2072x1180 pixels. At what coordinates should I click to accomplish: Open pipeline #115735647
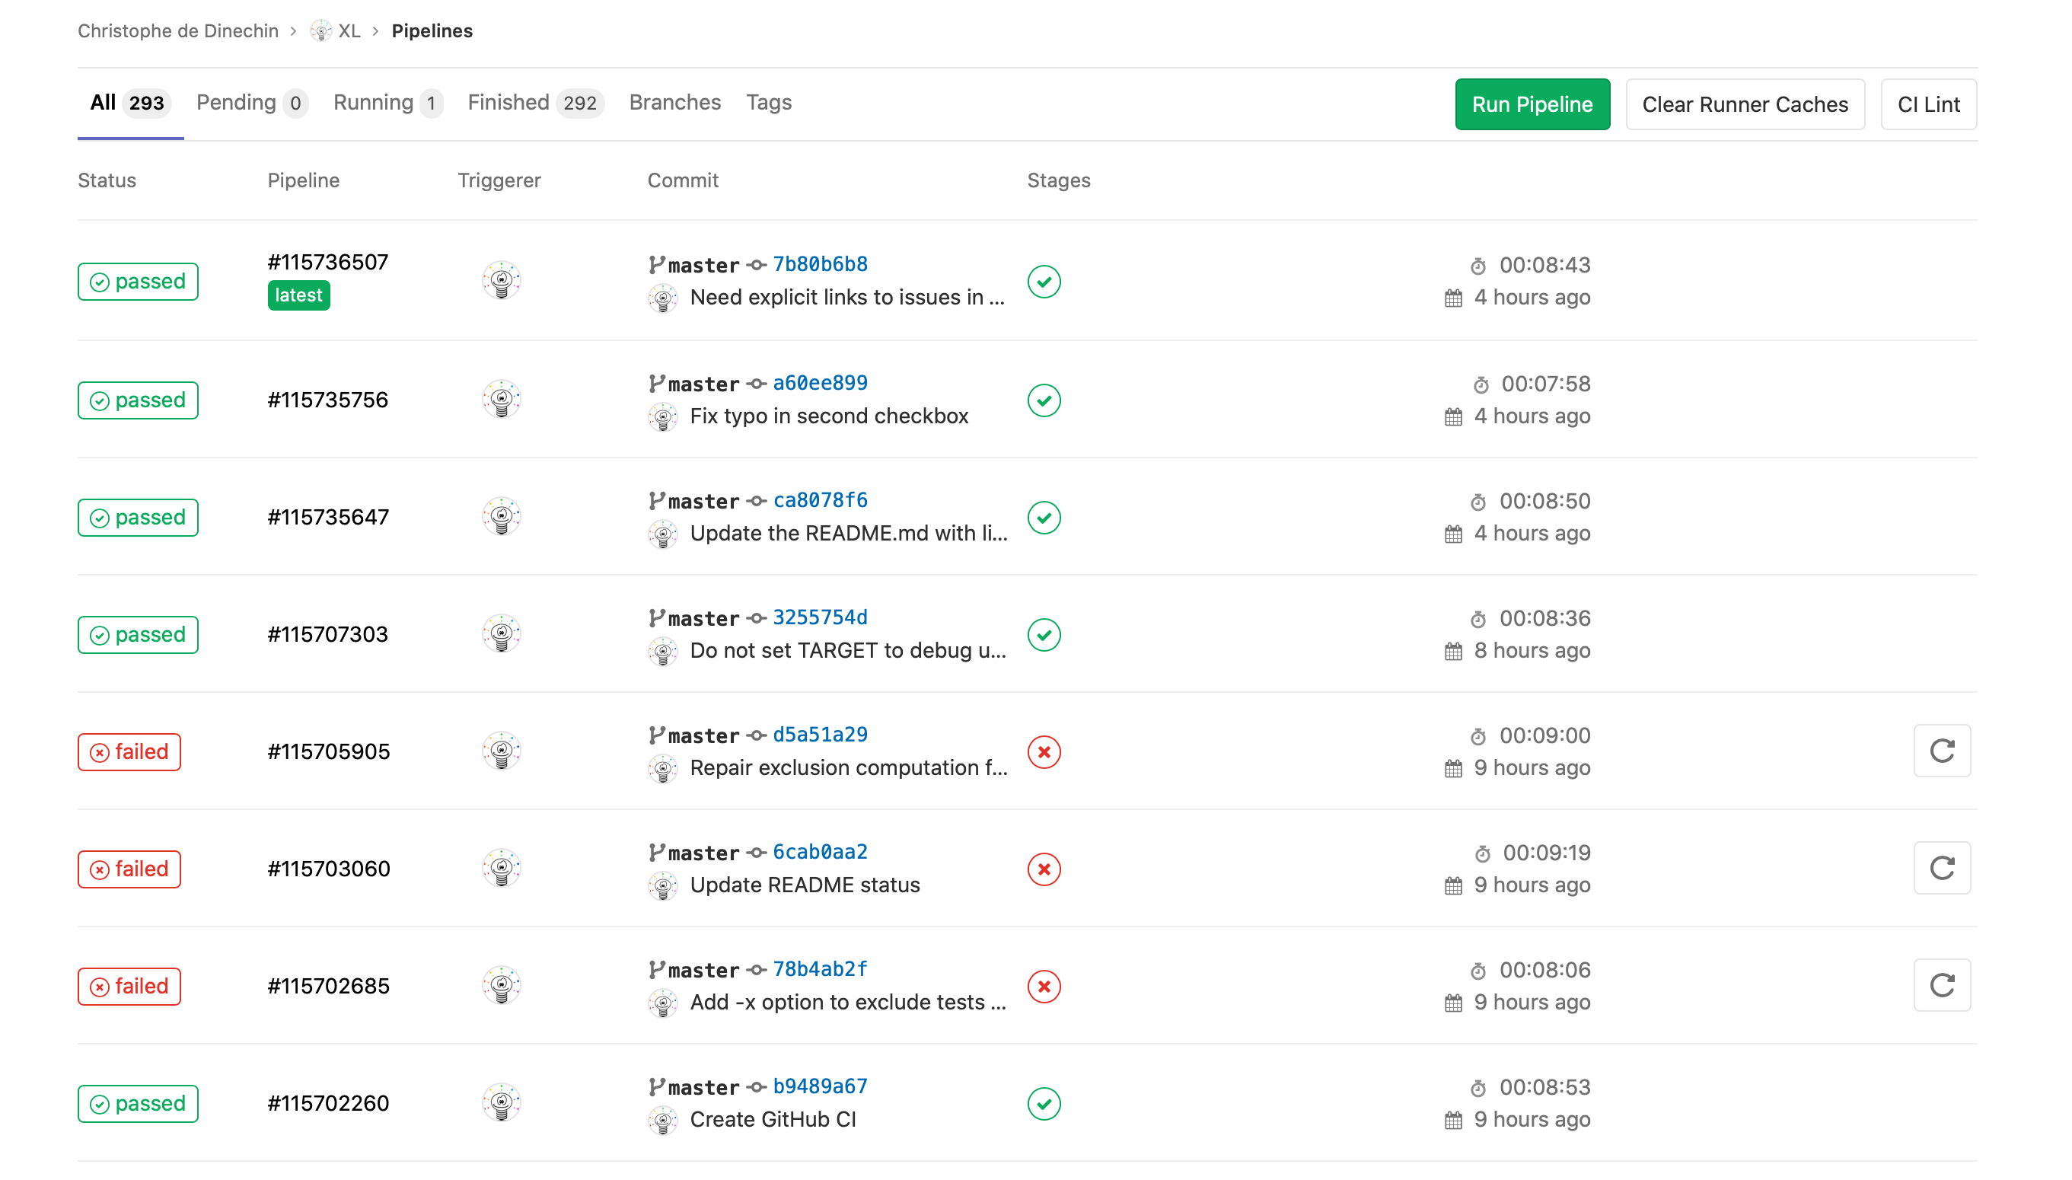[328, 518]
